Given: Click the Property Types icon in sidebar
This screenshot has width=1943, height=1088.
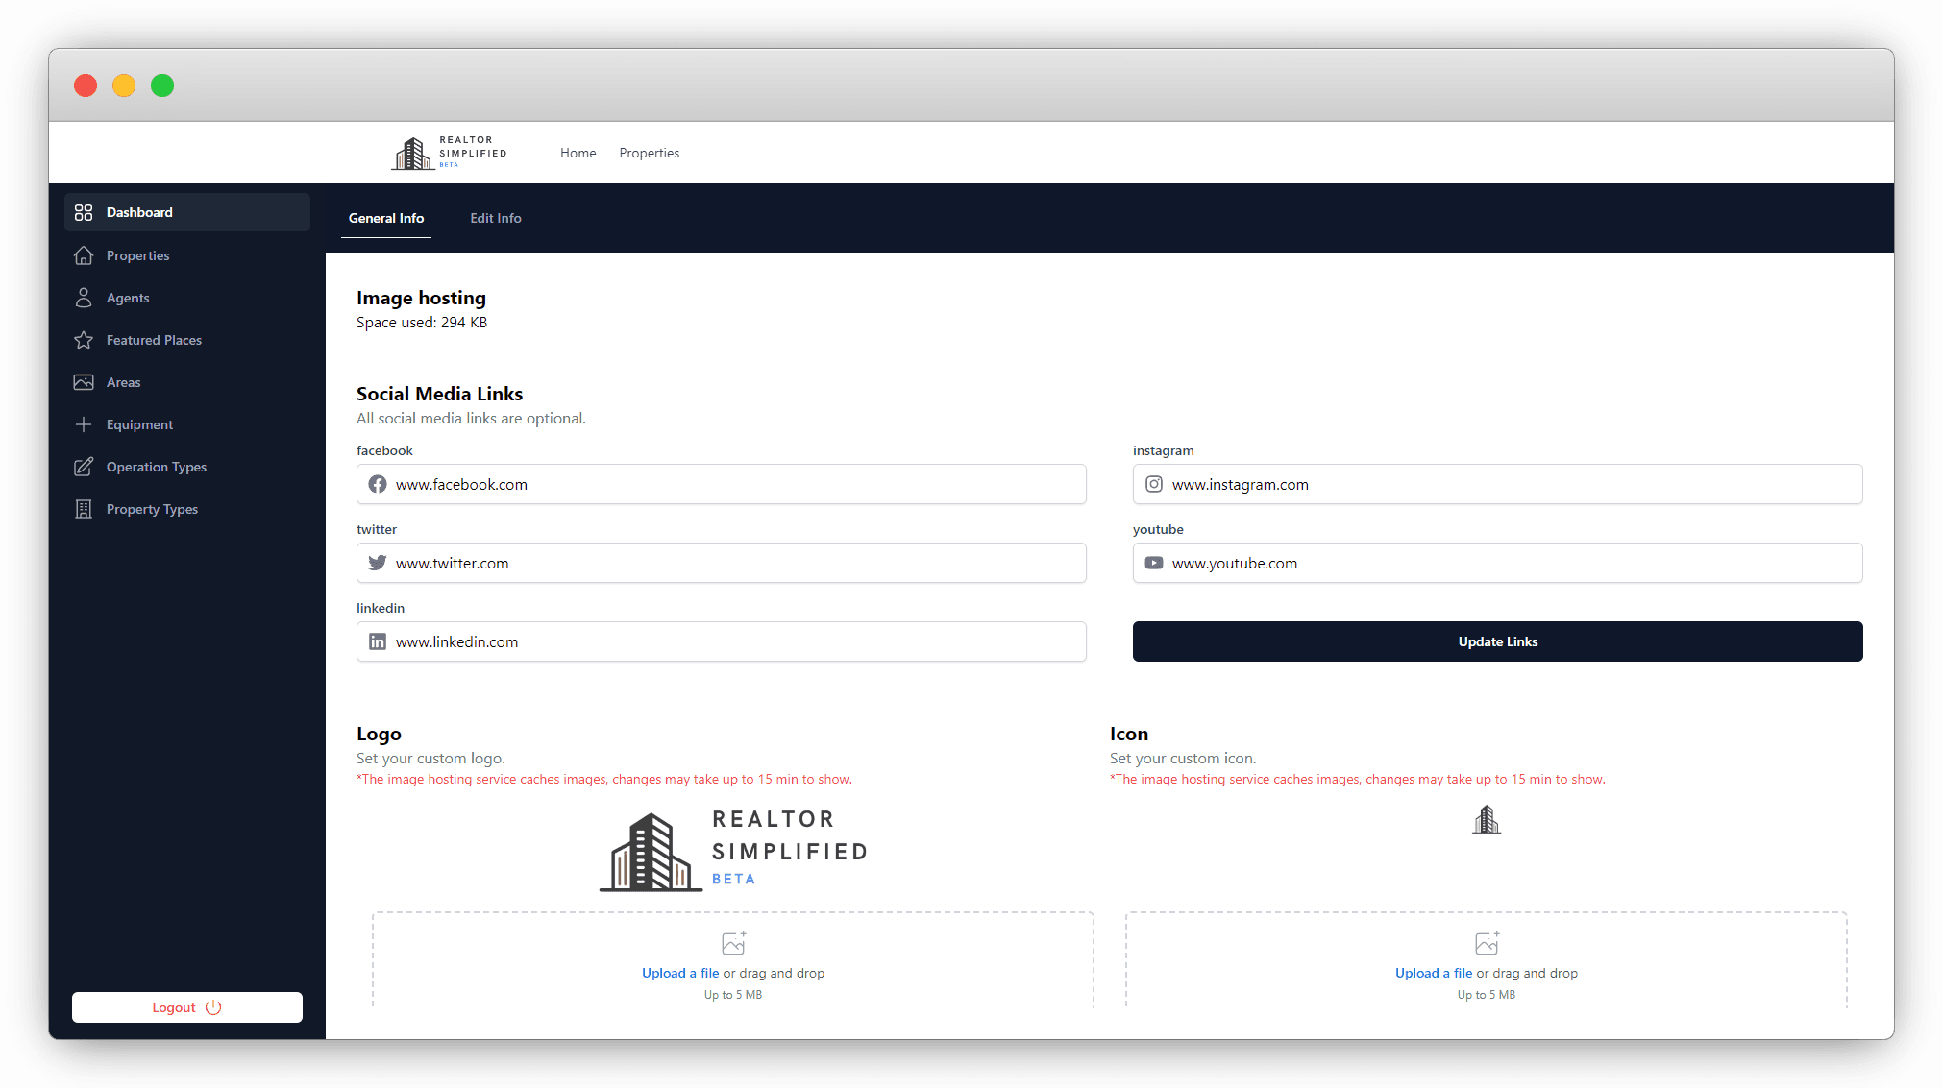Looking at the screenshot, I should [84, 508].
